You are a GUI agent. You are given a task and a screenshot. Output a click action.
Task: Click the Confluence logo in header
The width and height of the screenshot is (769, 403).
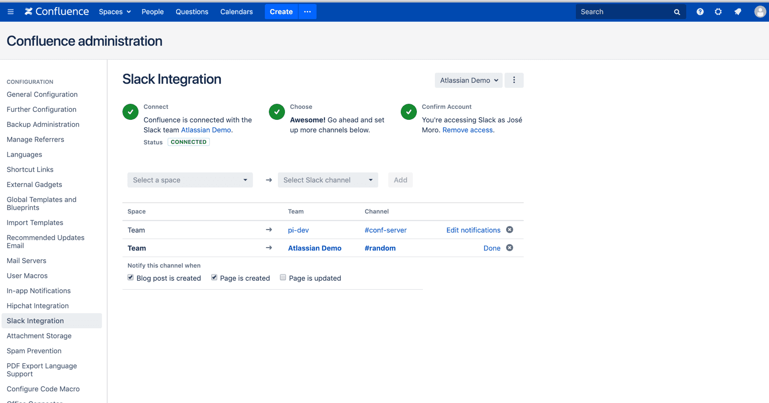(x=57, y=12)
